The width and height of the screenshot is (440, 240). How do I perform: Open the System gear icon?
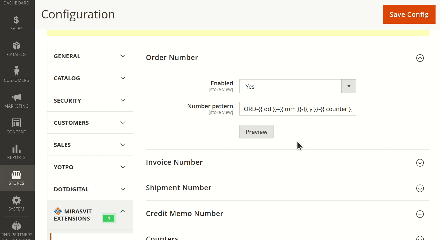[16, 203]
